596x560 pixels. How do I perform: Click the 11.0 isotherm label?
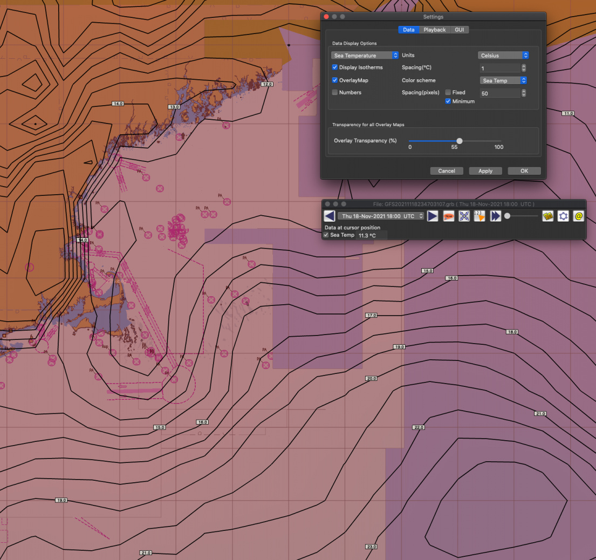[568, 113]
